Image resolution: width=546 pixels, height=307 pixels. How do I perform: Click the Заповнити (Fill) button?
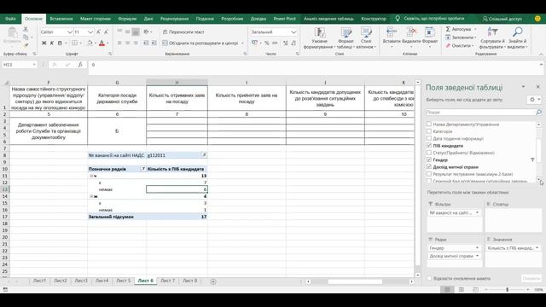[460, 38]
